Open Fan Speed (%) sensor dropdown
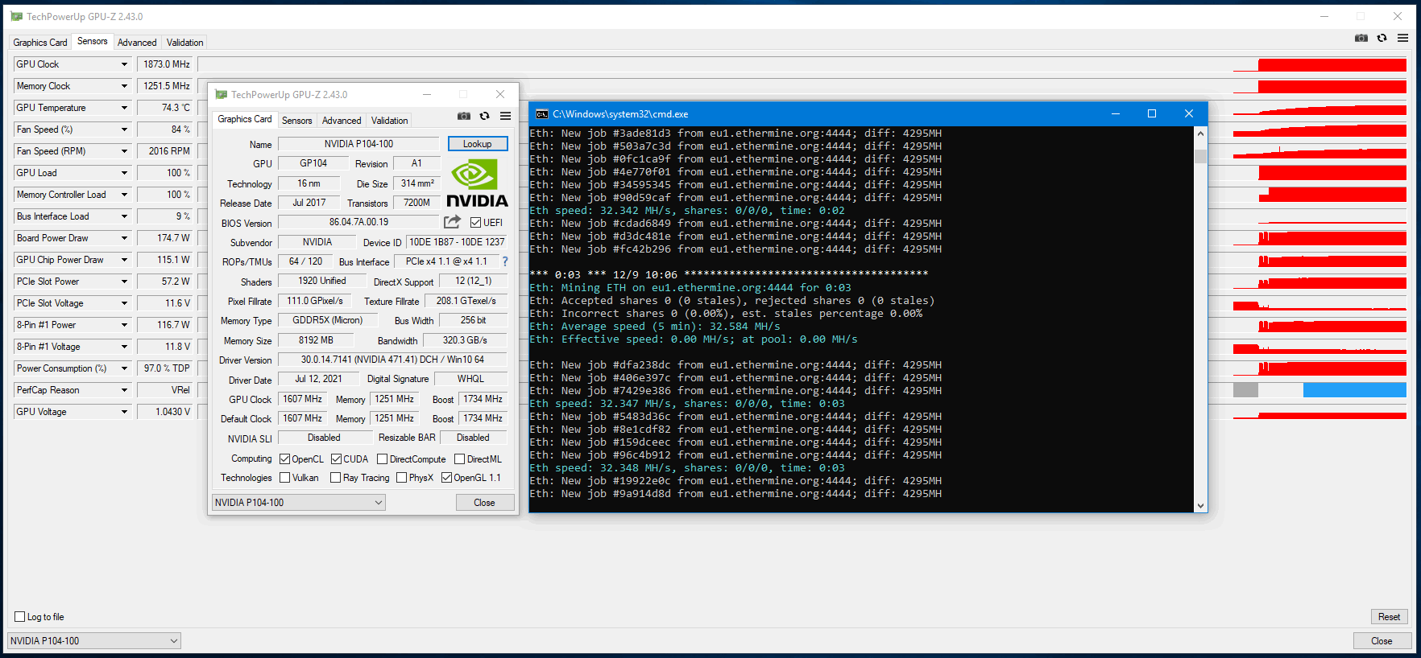 click(124, 130)
